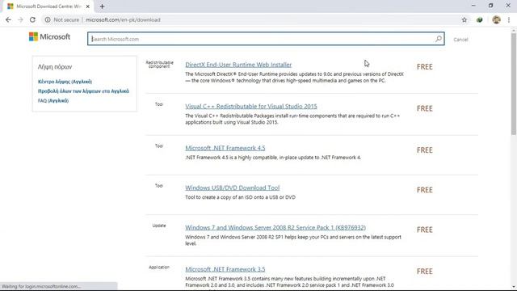The height and width of the screenshot is (291, 517).
Task: Restore down the browser window
Action: (490, 6)
